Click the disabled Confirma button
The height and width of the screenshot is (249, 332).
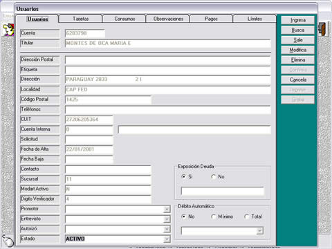298,70
